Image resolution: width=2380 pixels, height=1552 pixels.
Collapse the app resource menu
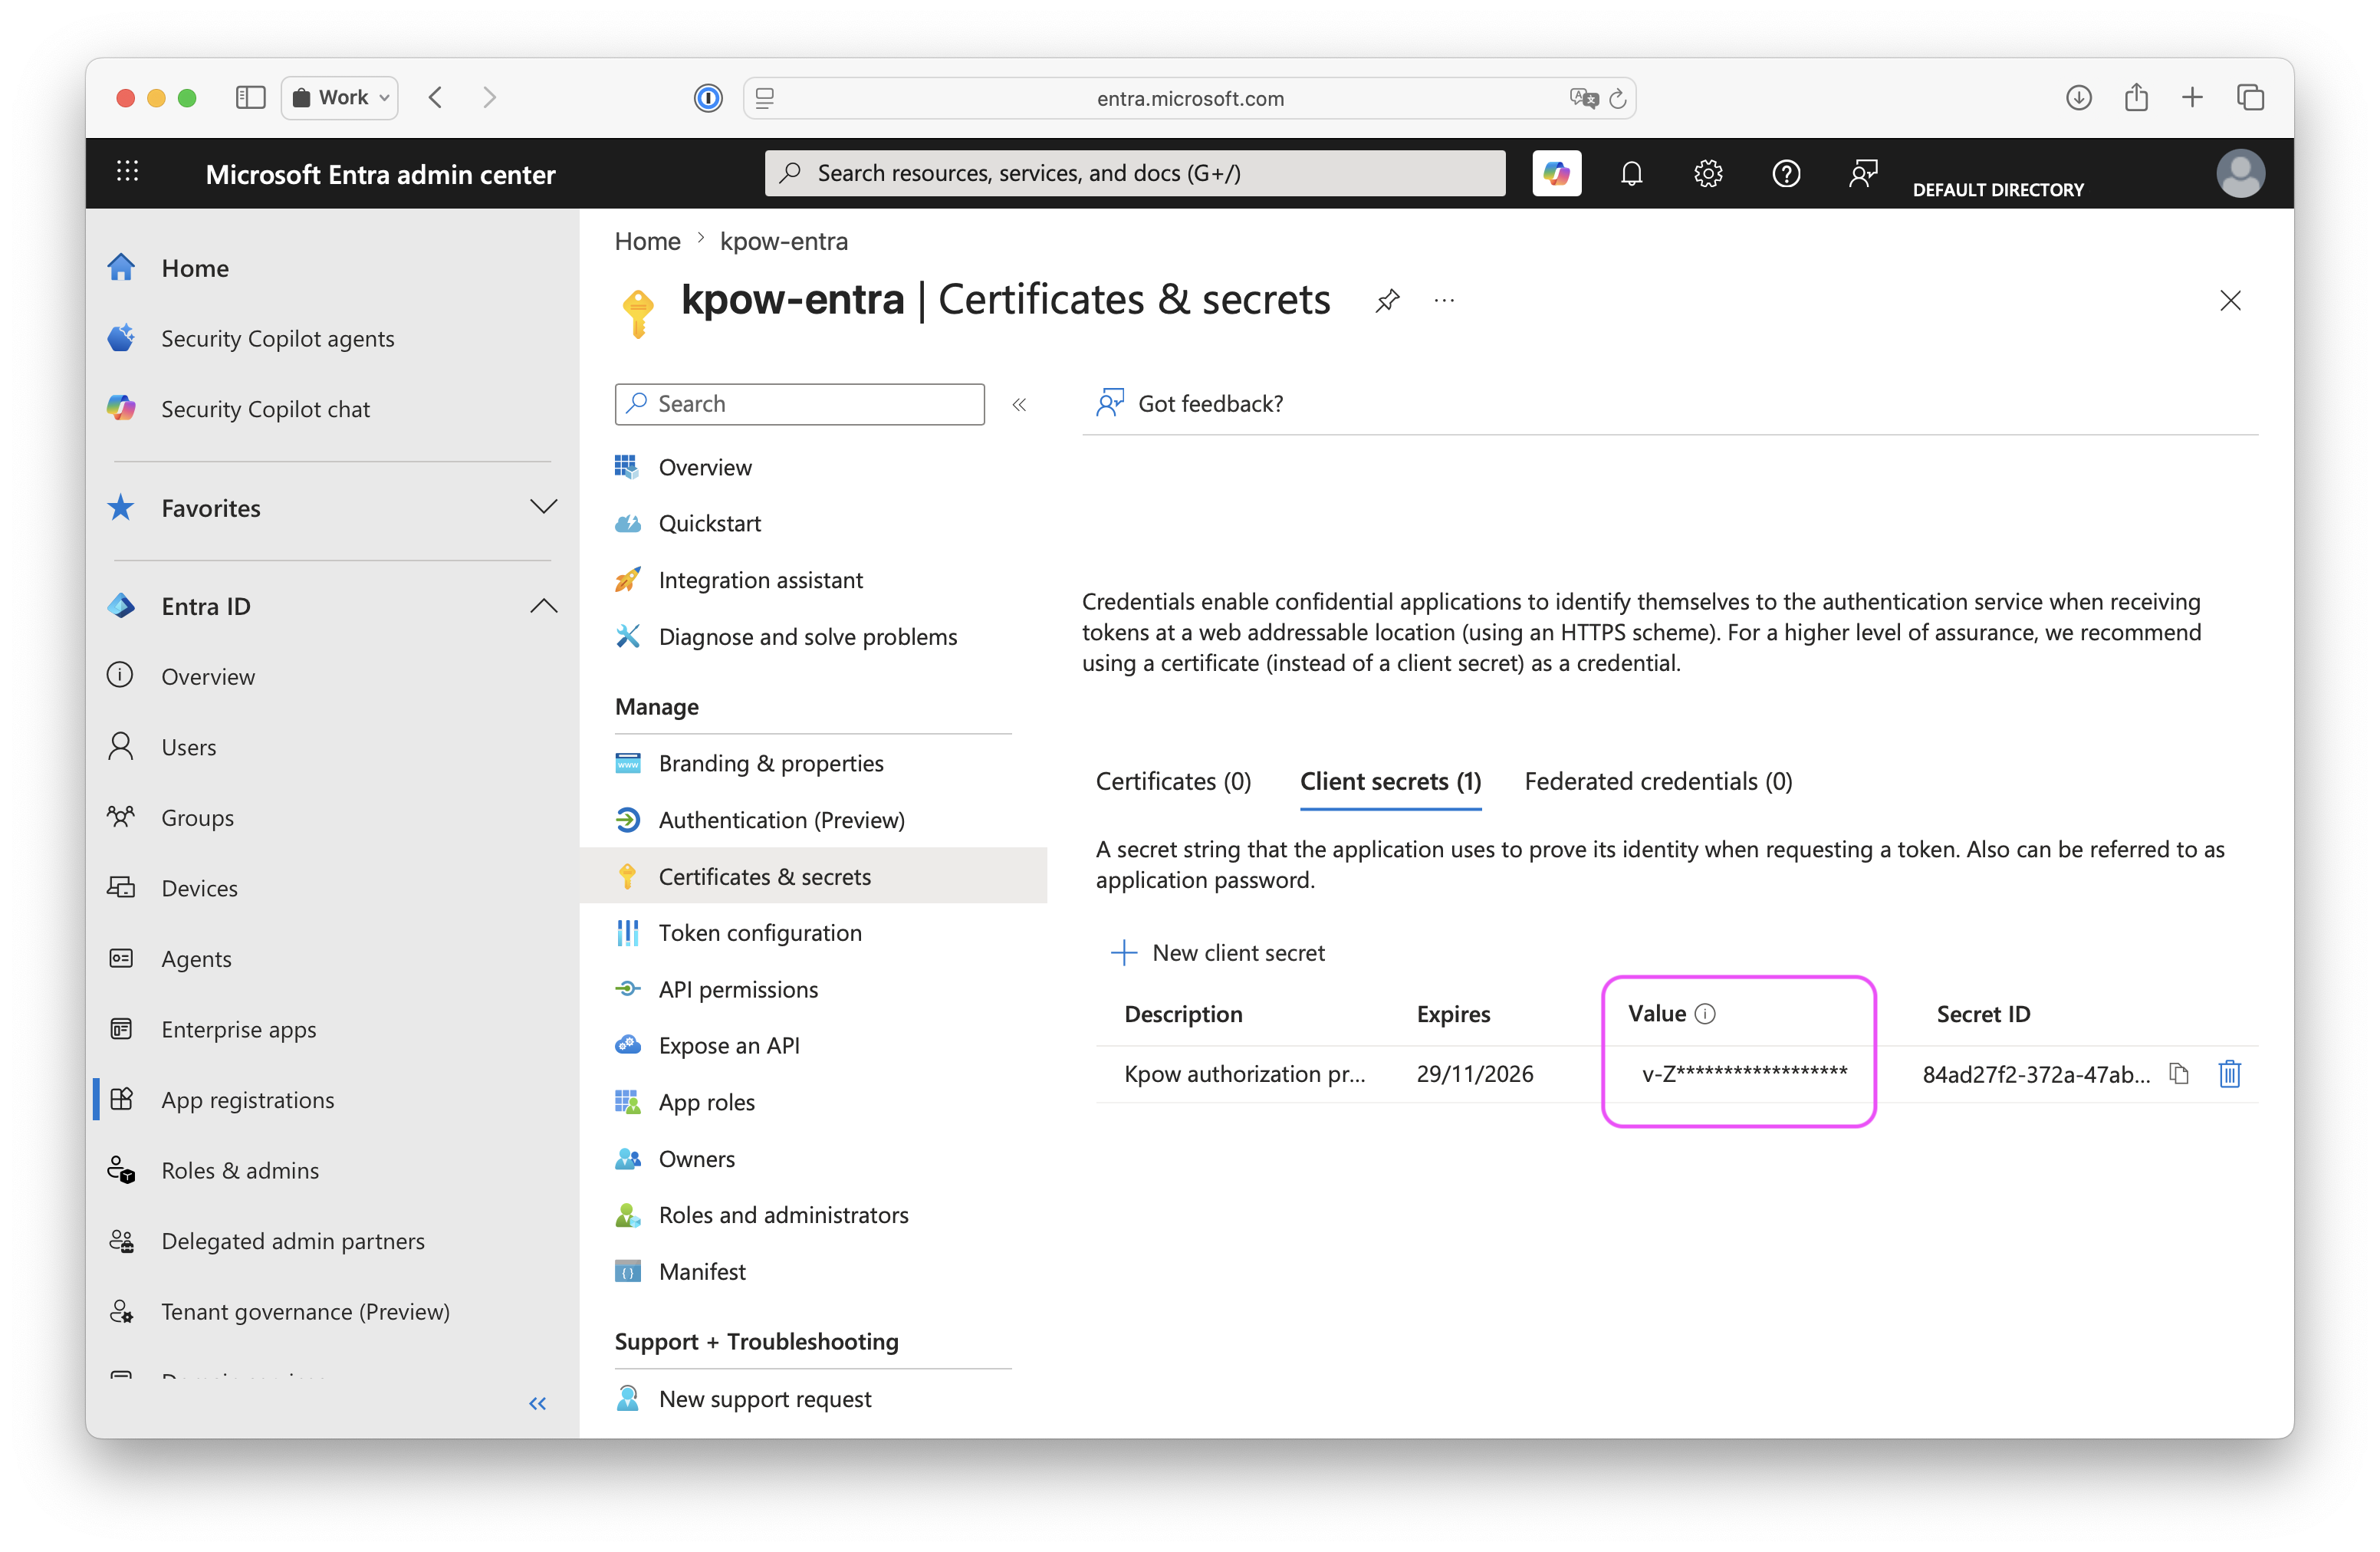1019,405
